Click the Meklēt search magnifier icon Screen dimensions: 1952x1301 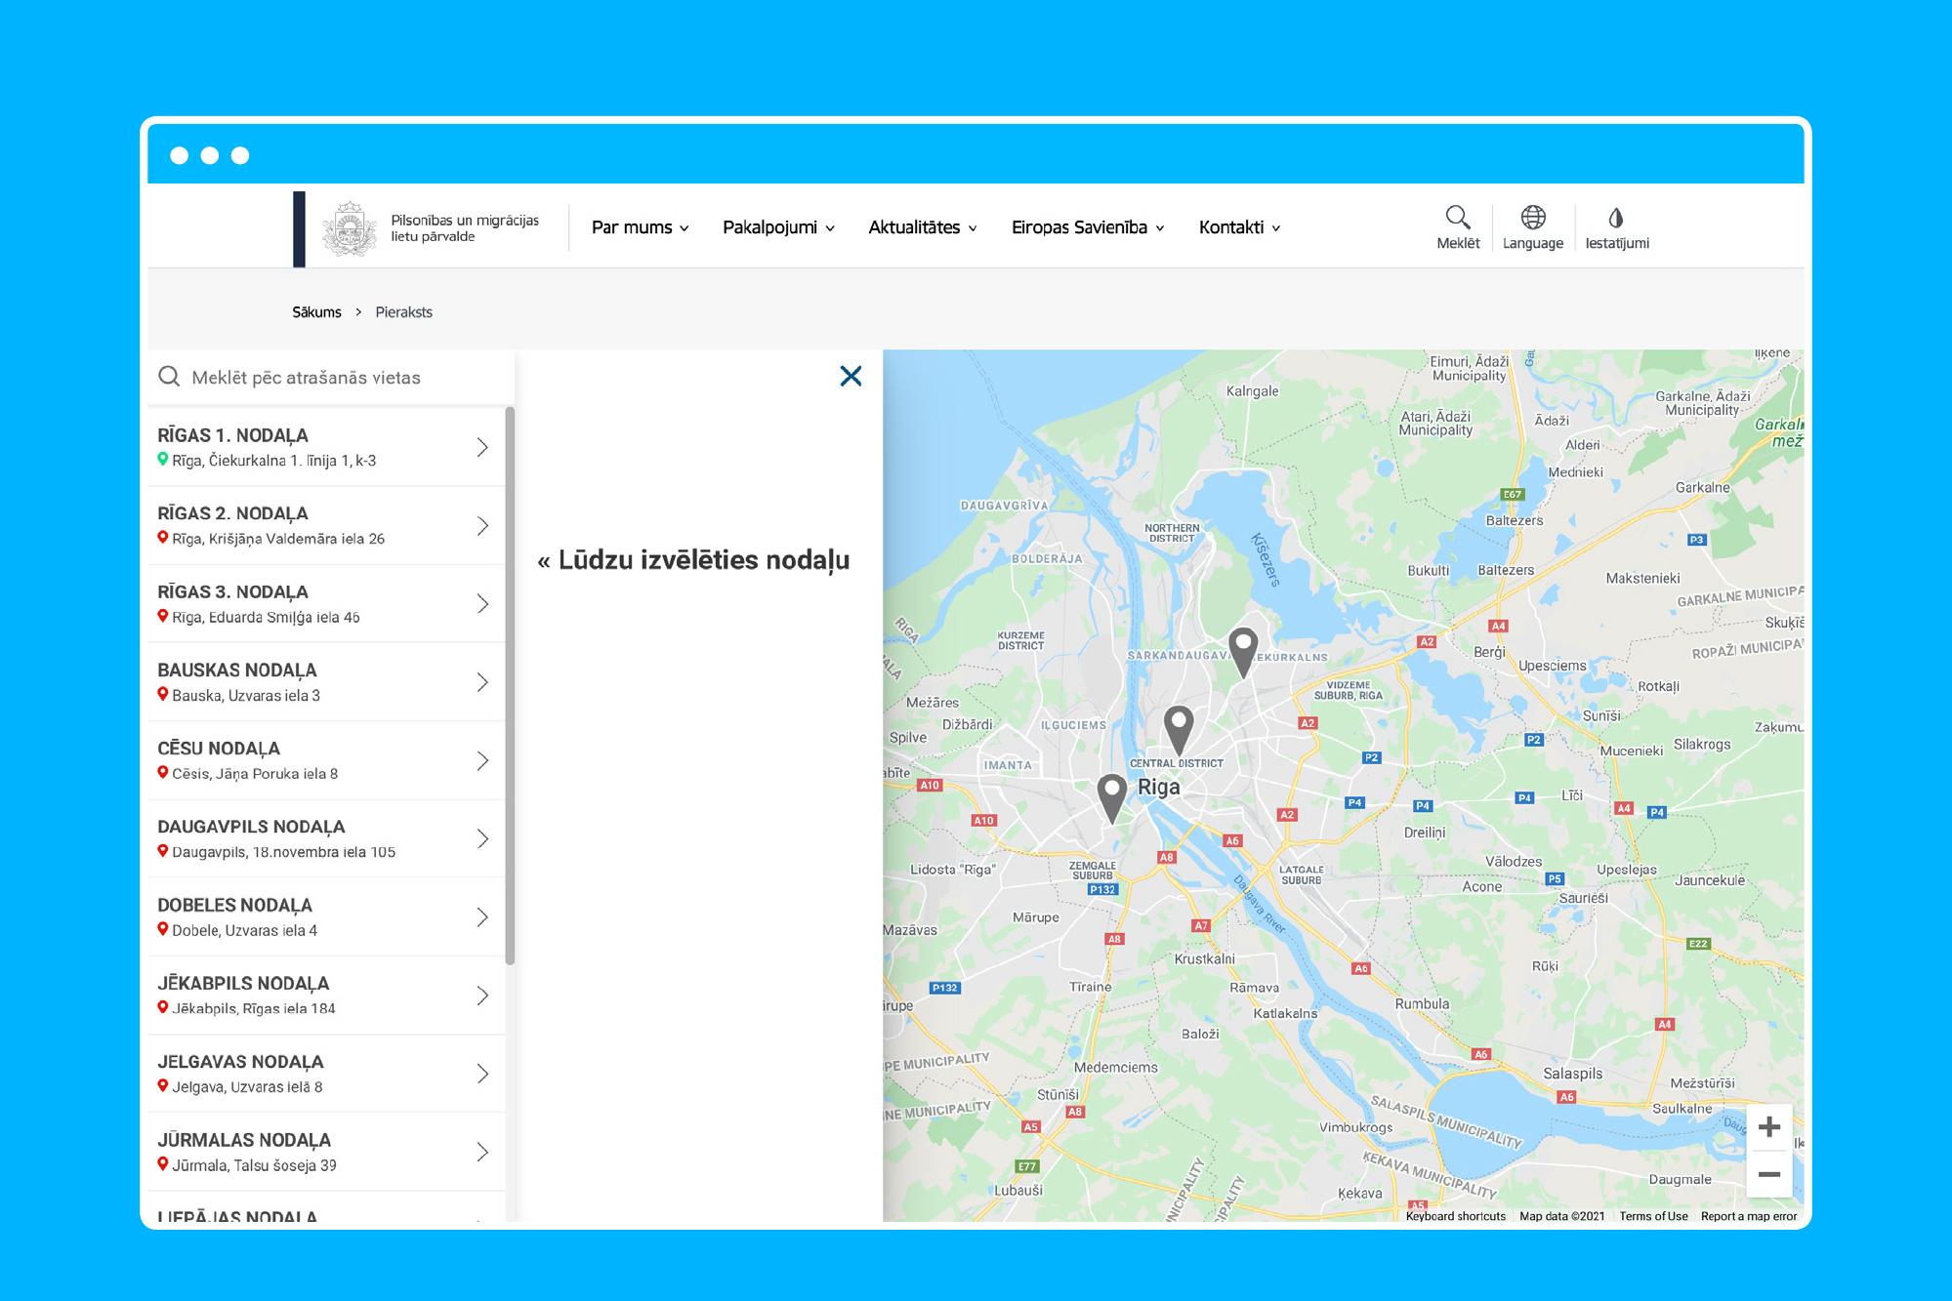(x=1457, y=219)
